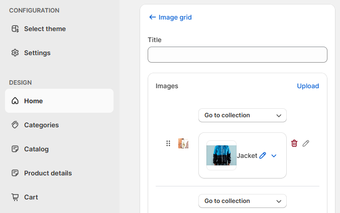
Task: Click the Jacket collection image thumbnail
Action: coord(221,155)
